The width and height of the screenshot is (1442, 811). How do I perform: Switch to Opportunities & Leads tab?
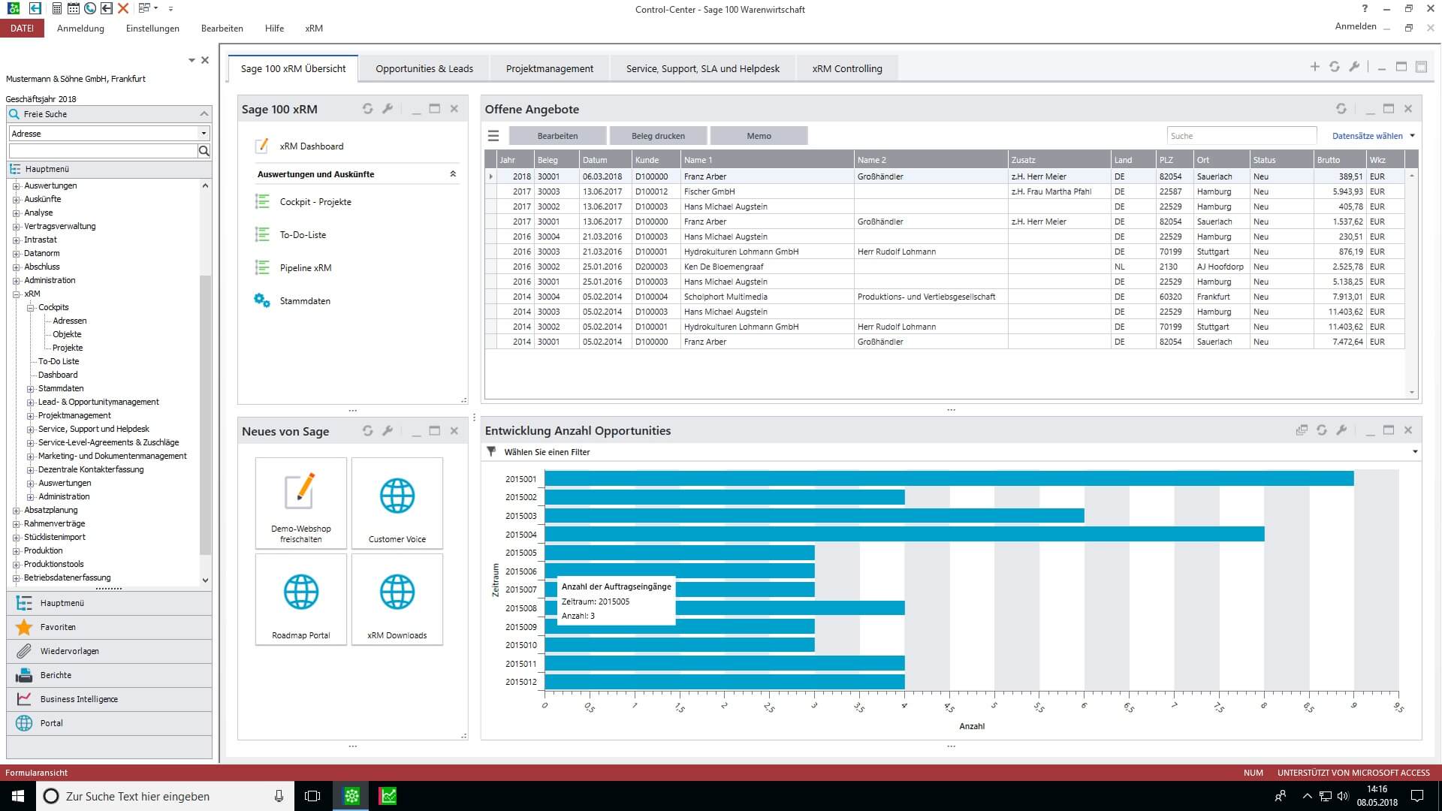pos(424,68)
